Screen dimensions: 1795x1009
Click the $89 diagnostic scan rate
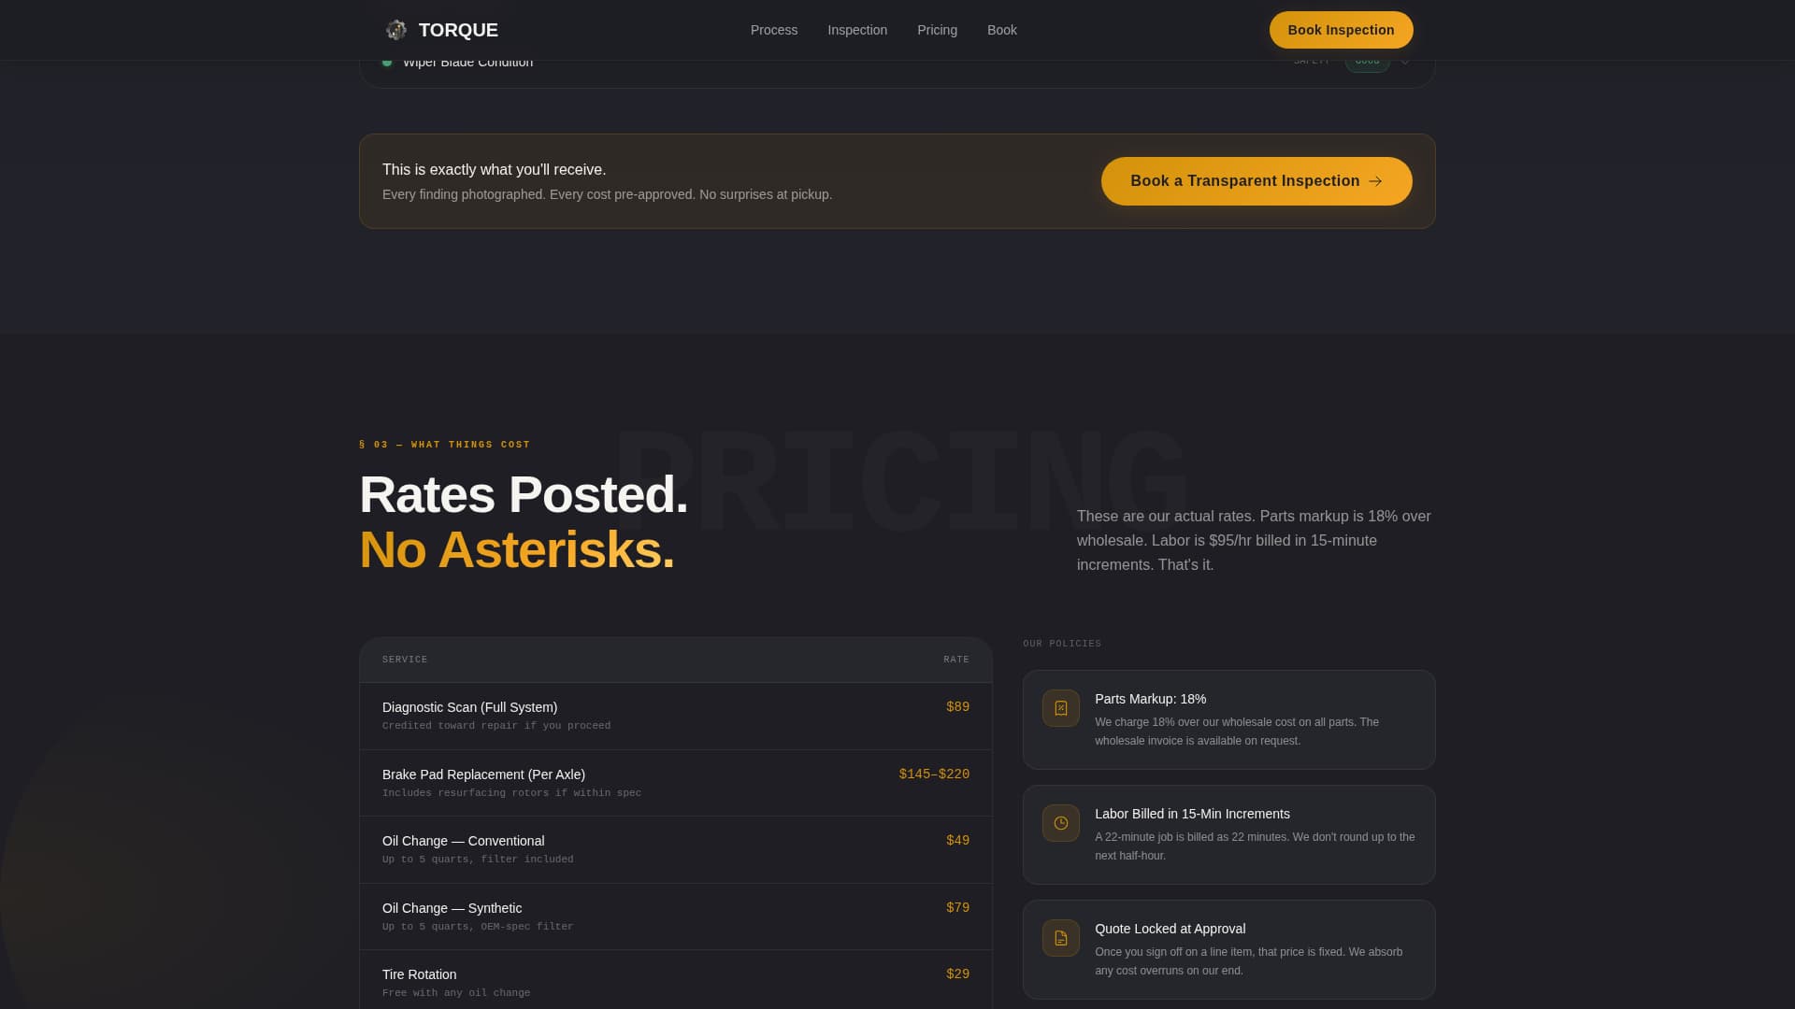coord(957,707)
